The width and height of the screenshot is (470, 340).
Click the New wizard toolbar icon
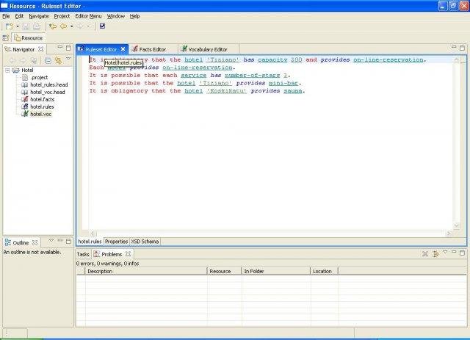[x=9, y=26]
